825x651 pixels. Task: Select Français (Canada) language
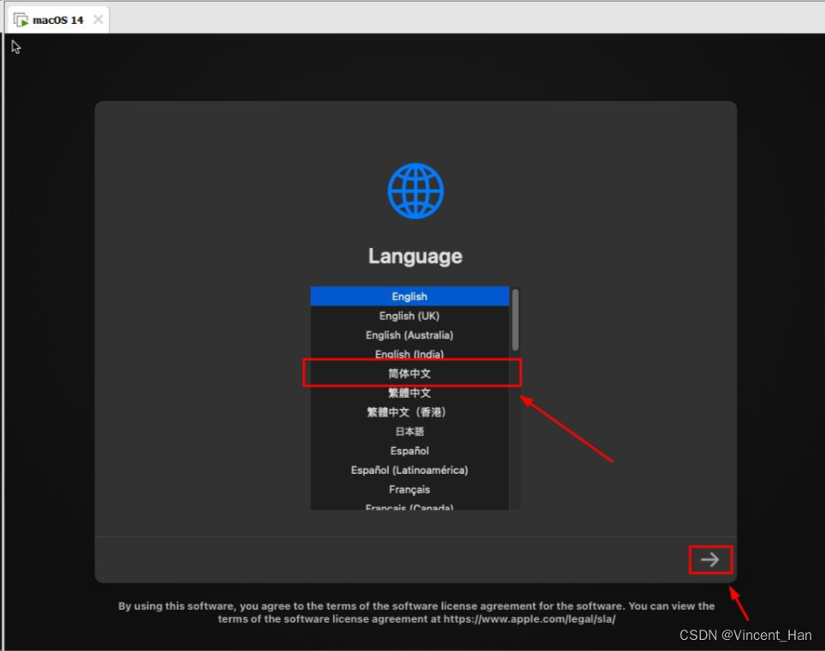coord(410,506)
